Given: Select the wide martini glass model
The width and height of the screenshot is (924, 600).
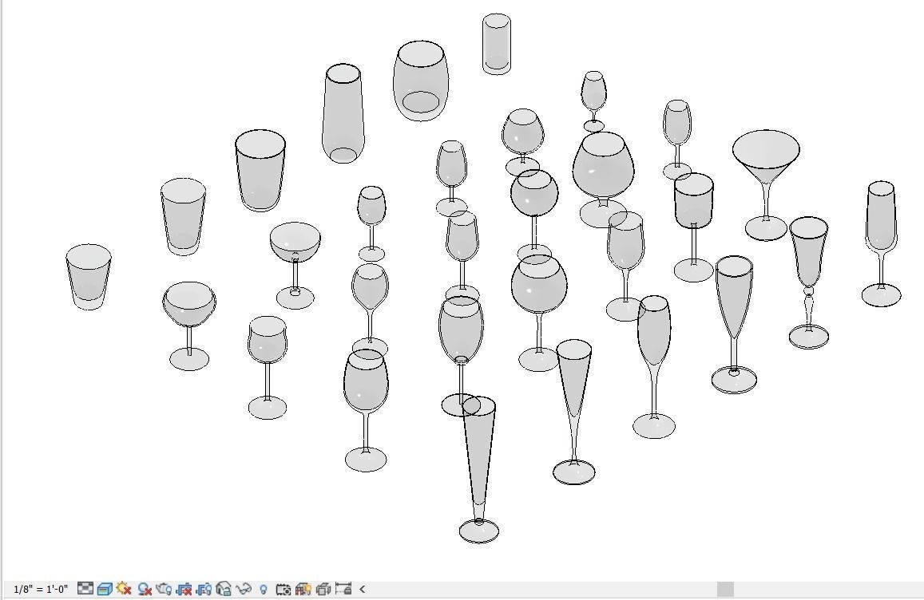Looking at the screenshot, I should (x=766, y=184).
